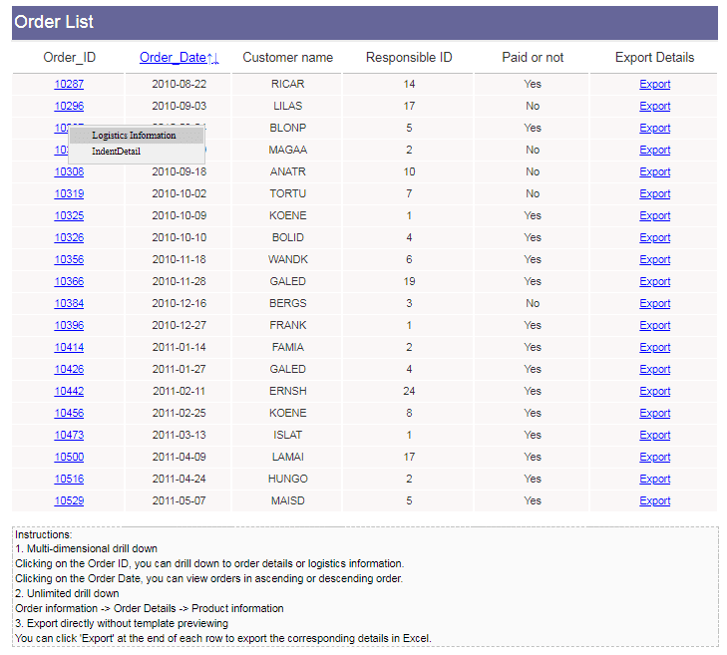The width and height of the screenshot is (727, 655).
Task: Select the date cell 2010-09-03
Action: (x=179, y=106)
